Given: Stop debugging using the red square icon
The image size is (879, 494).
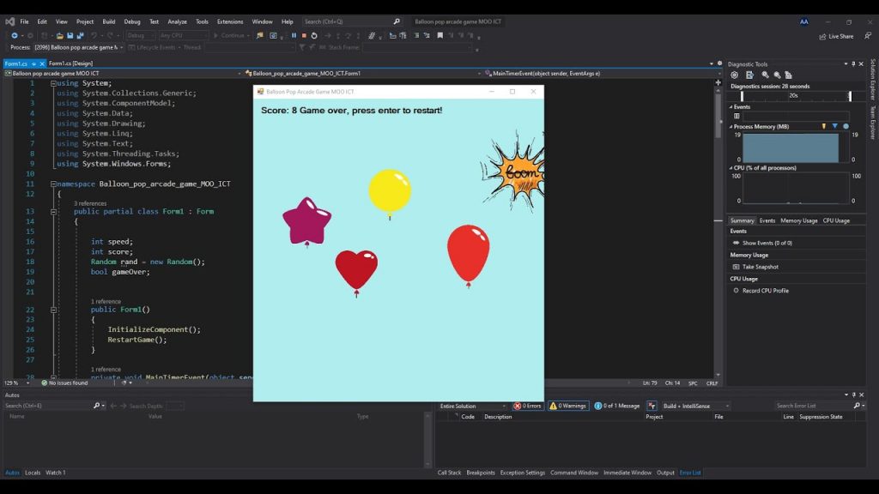Looking at the screenshot, I should point(303,35).
